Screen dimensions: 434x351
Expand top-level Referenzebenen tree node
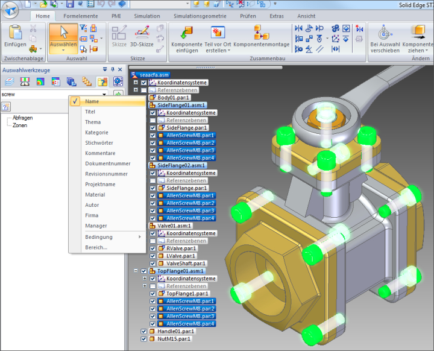[x=136, y=90]
